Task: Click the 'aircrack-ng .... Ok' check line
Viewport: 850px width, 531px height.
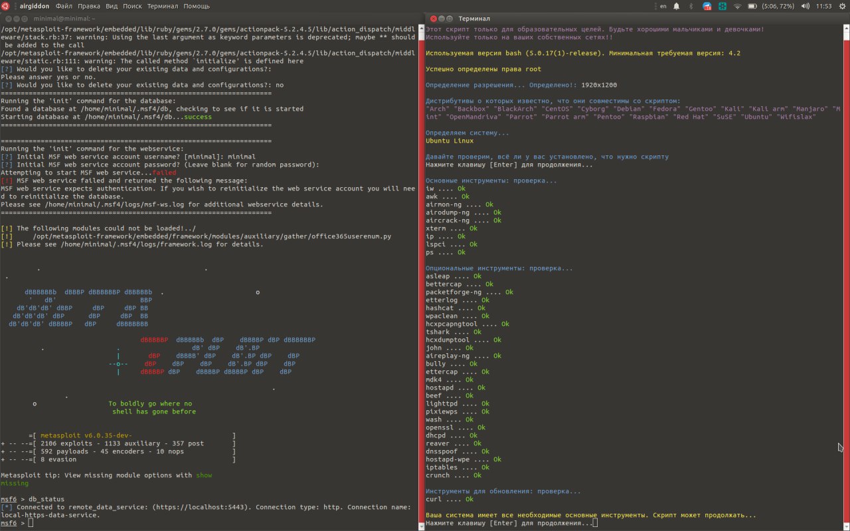Action: point(464,220)
